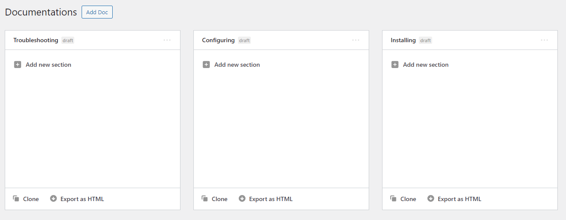
Task: Click the export download icon under Installing
Action: point(431,198)
